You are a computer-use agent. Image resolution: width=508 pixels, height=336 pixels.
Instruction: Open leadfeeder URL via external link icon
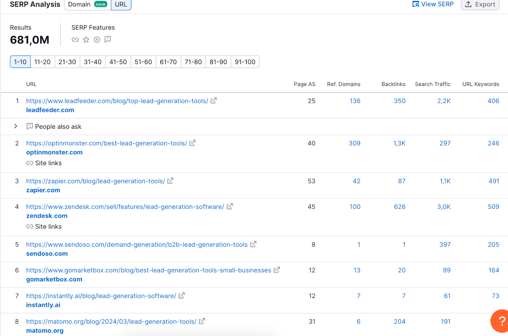coord(214,101)
